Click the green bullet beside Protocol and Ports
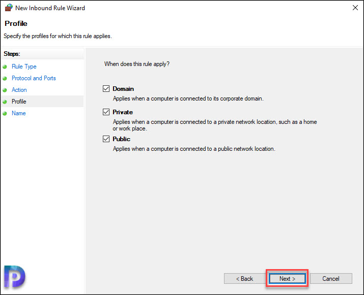 [5, 79]
